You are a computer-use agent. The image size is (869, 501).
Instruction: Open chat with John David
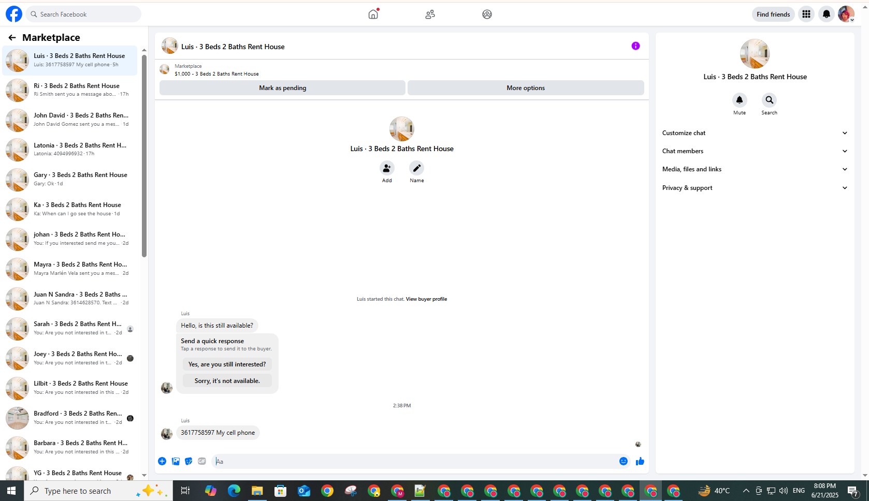[x=70, y=120]
